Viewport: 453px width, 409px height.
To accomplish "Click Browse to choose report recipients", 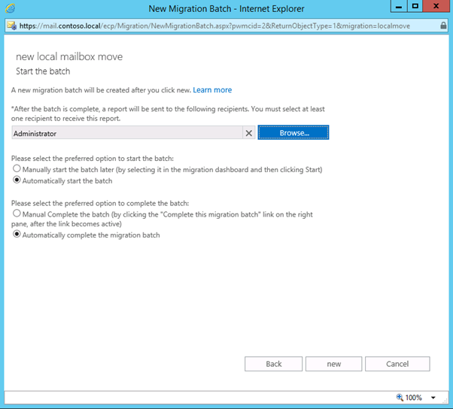I will (x=293, y=132).
